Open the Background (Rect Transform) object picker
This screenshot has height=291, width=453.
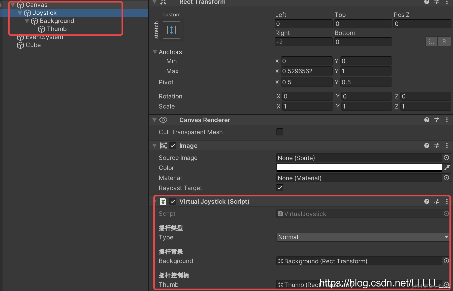446,261
